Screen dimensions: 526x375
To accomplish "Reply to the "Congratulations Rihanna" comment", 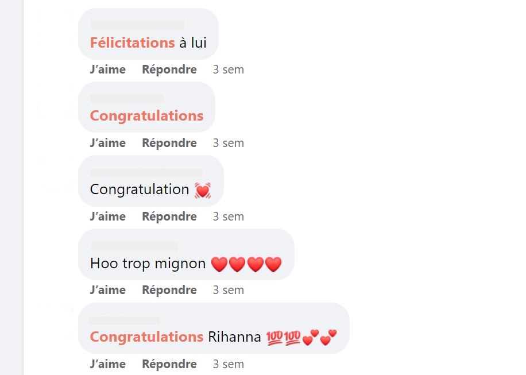I will click(169, 364).
